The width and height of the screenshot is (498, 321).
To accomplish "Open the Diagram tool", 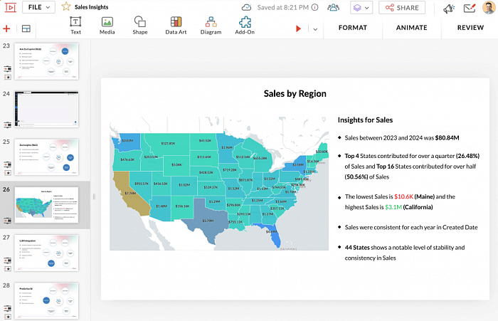I will point(211,26).
